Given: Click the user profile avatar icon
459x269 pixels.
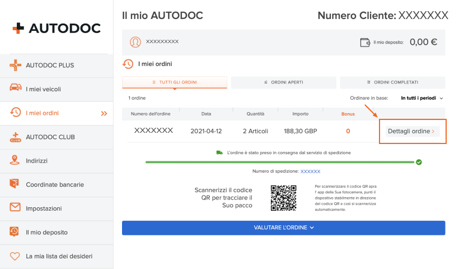Looking at the screenshot, I should click(135, 42).
